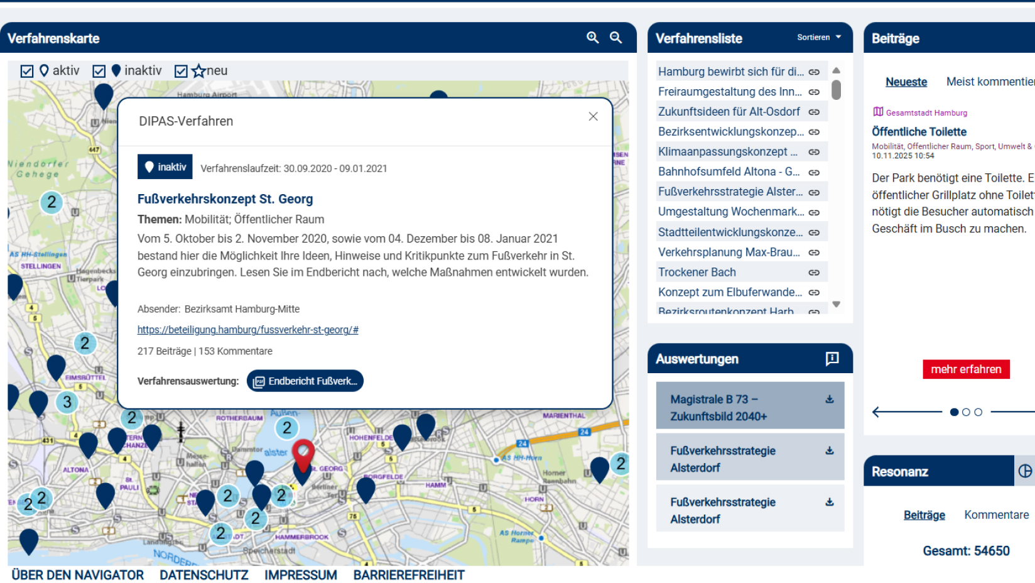Download the Magistrale B 73 evaluation
This screenshot has height=583, width=1035.
[x=829, y=398]
